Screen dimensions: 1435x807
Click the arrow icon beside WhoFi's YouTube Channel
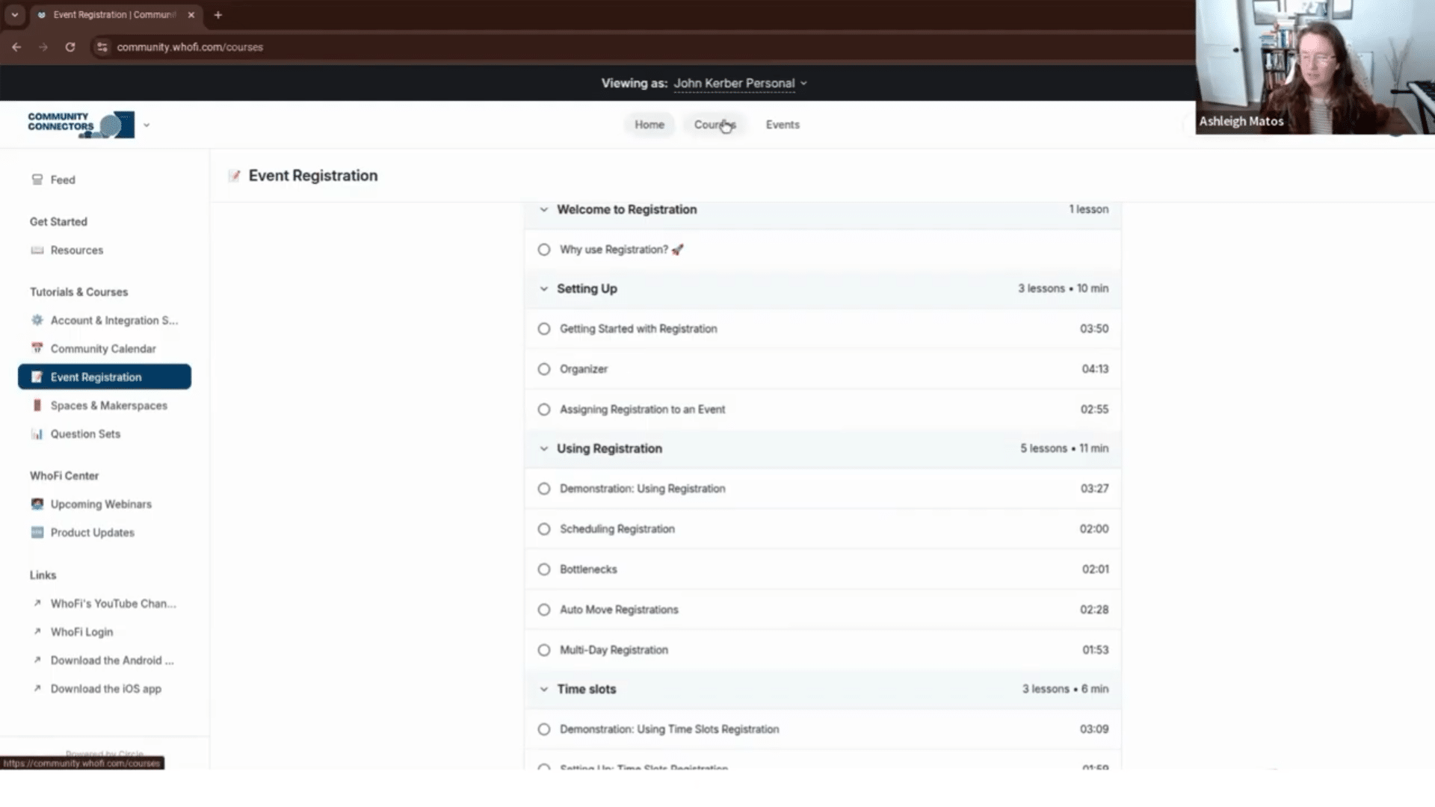(x=37, y=603)
